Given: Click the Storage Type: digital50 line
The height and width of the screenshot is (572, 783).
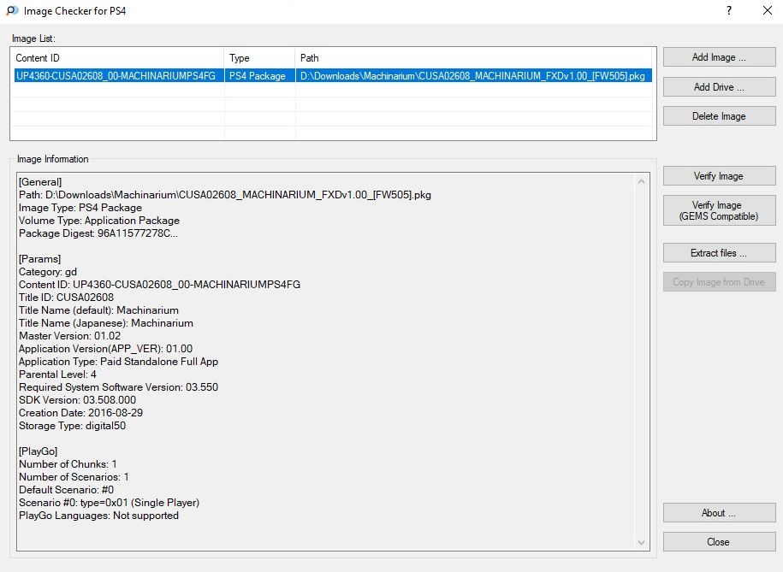Looking at the screenshot, I should pyautogui.click(x=73, y=426).
